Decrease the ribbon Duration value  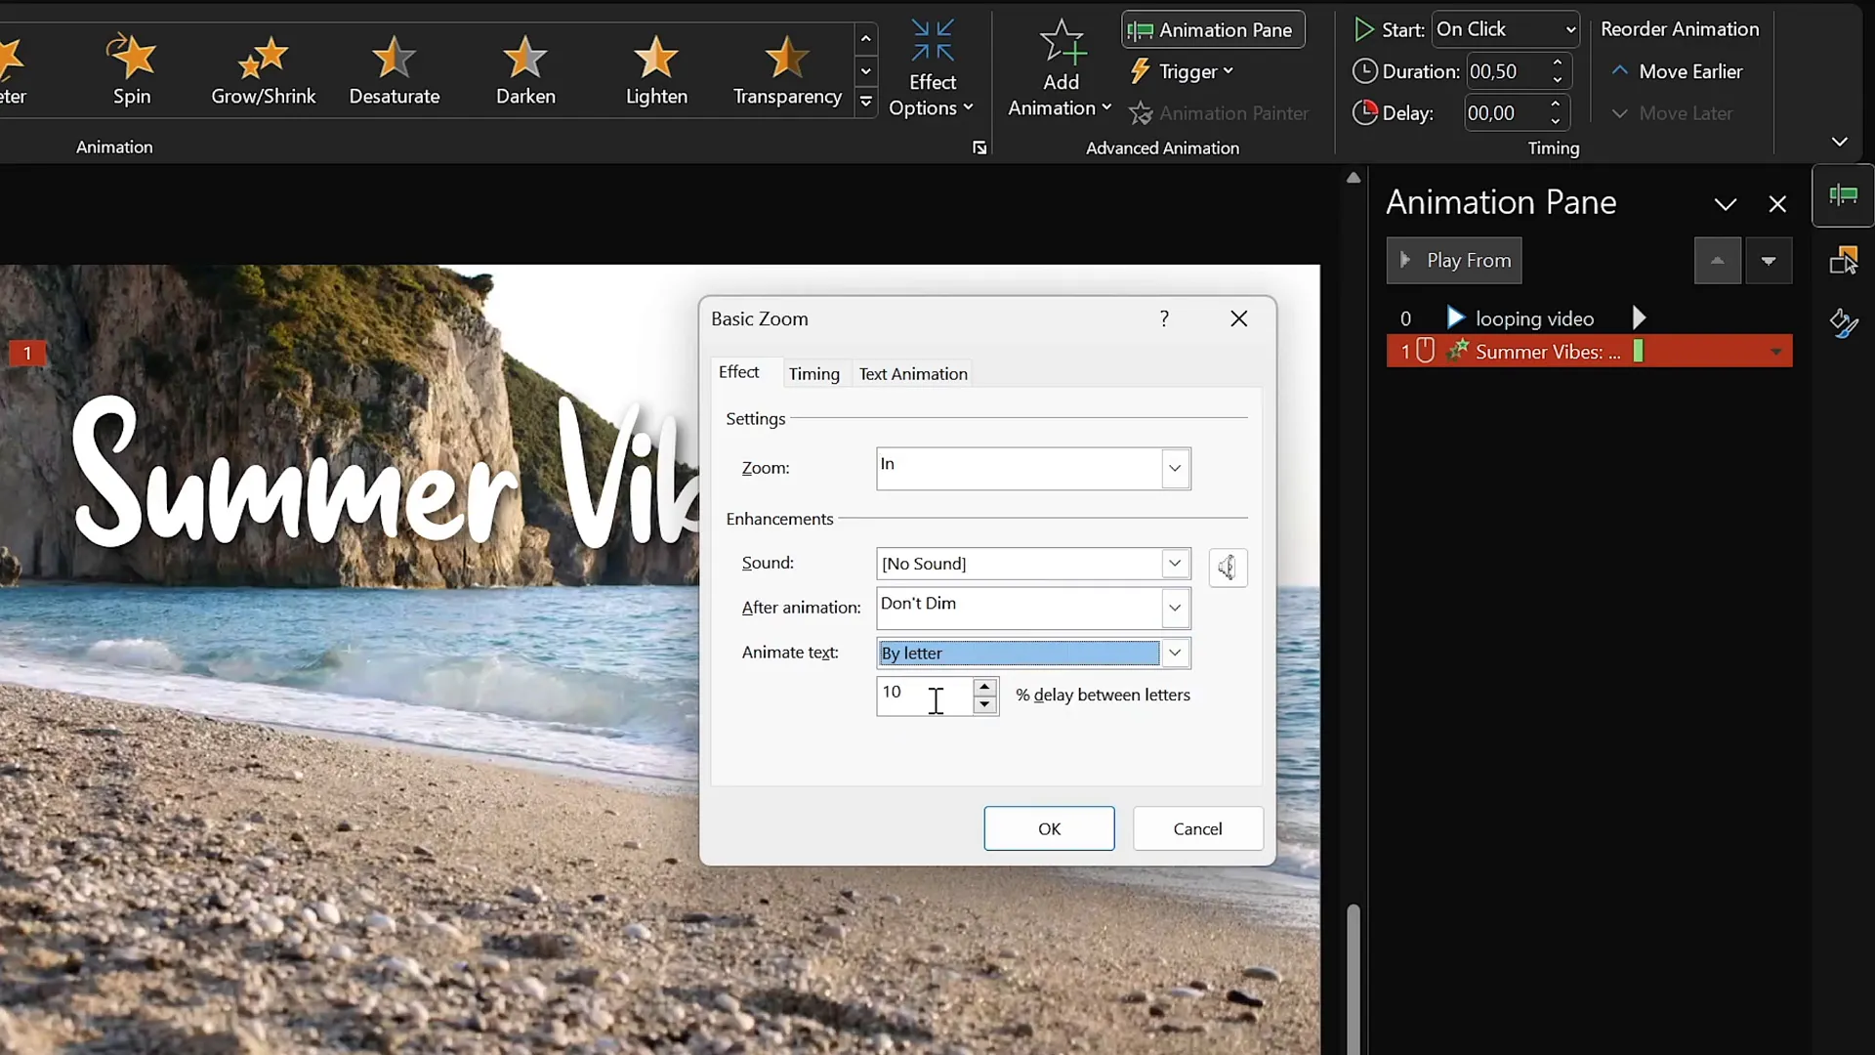[x=1558, y=79]
